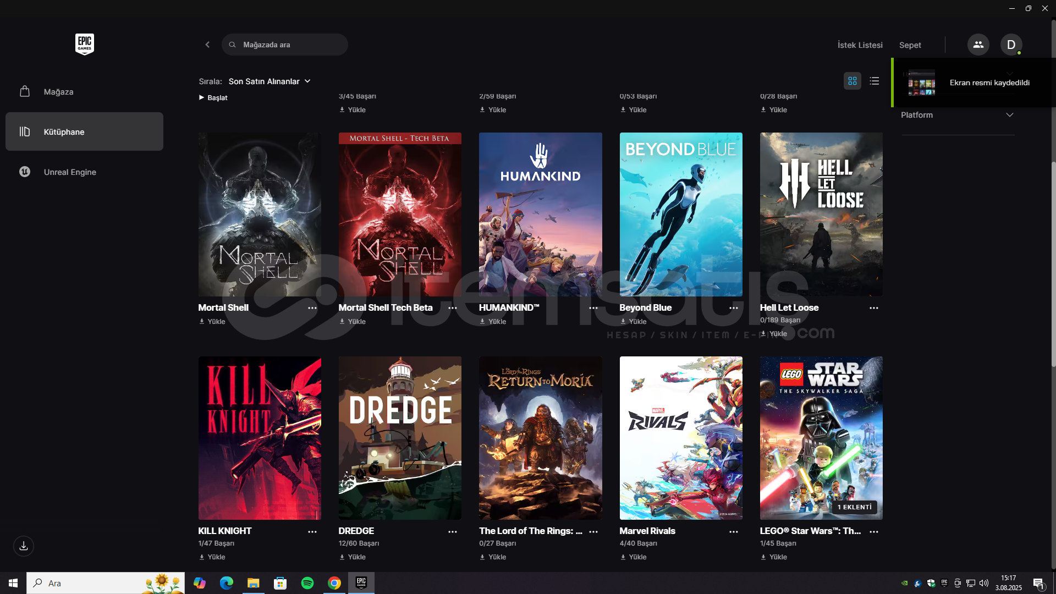Open options for KILL KNIGHT
This screenshot has width=1056, height=594.
click(x=312, y=532)
